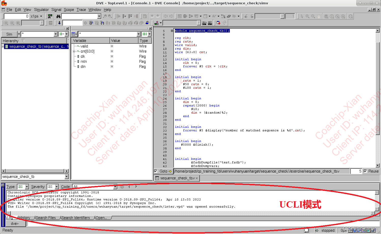Click the Sim button in hierarchy pane

pos(9,34)
